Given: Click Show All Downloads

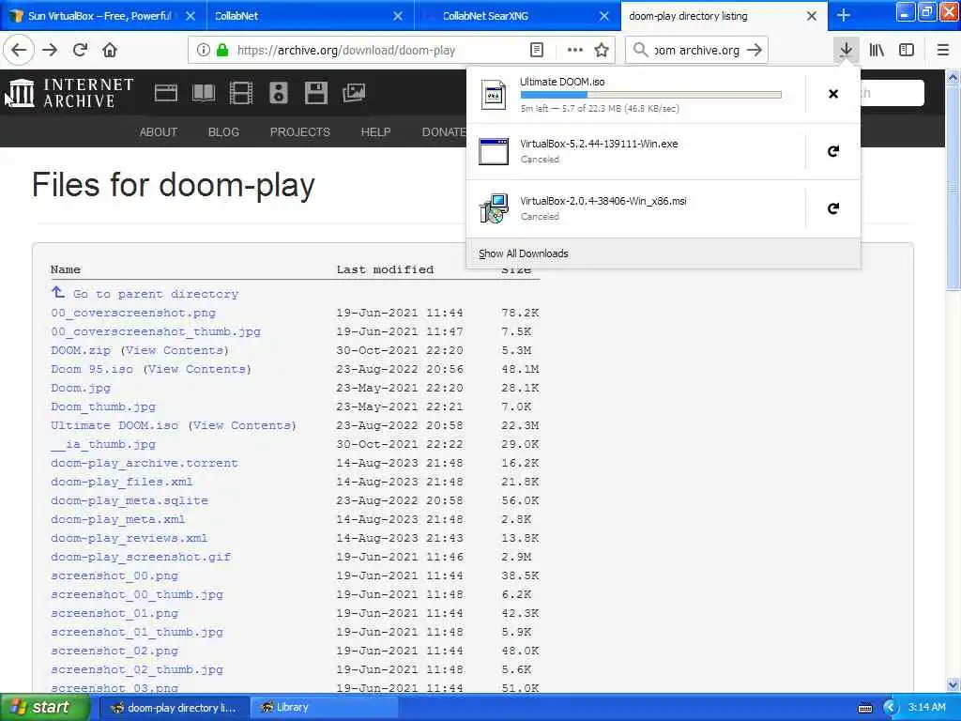Looking at the screenshot, I should tap(524, 253).
